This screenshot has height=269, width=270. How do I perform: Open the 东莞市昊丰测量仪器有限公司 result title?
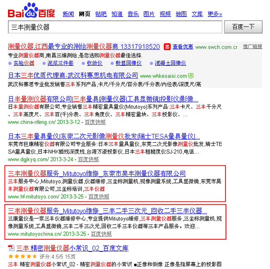tap(97, 173)
